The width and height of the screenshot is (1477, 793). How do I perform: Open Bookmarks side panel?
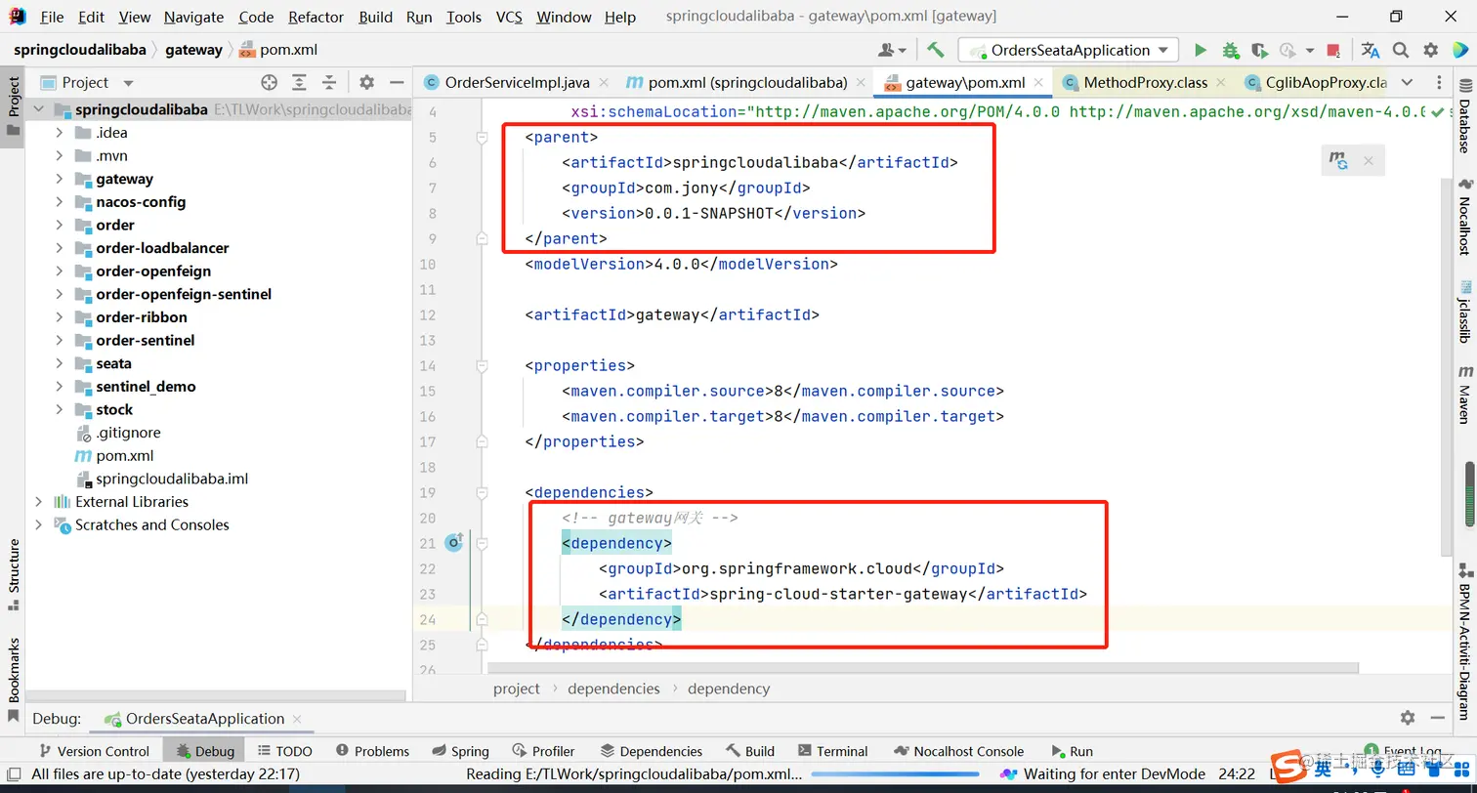point(14,679)
